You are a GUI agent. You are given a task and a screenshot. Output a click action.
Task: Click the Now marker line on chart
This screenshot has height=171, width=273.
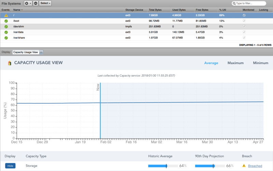coord(100,111)
